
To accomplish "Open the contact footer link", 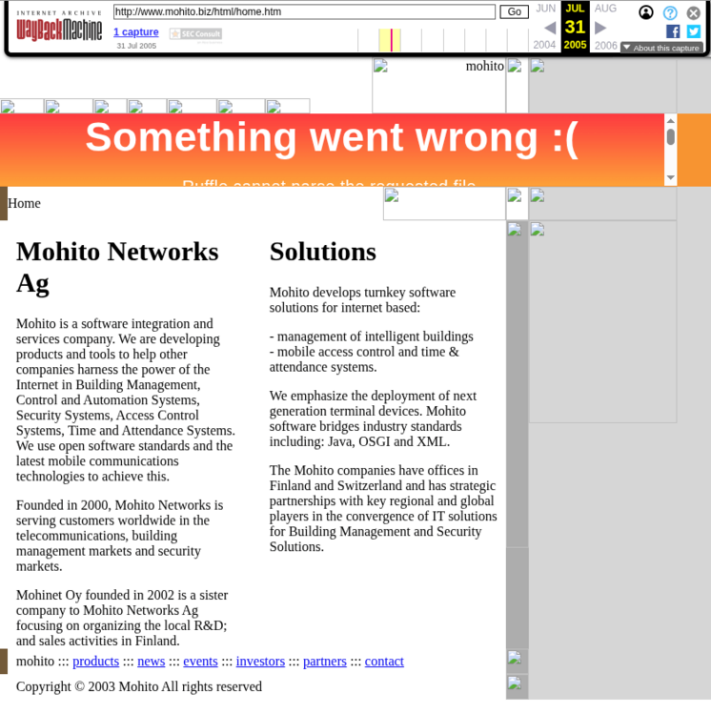I will tap(384, 662).
